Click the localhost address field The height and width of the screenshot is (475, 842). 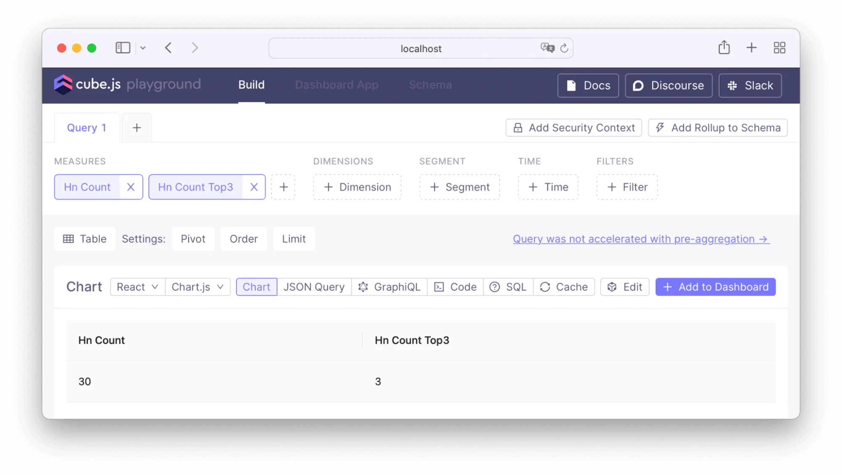[x=420, y=49]
